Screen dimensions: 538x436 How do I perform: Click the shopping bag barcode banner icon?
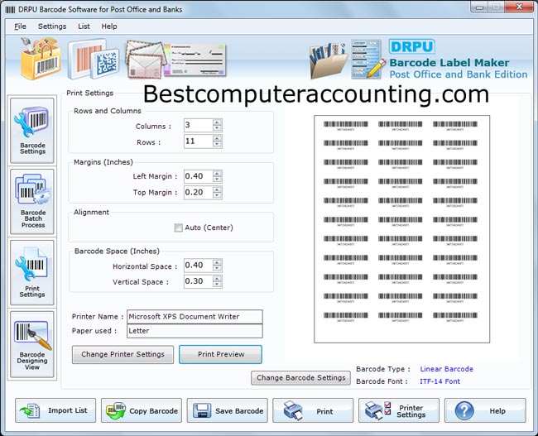41,59
